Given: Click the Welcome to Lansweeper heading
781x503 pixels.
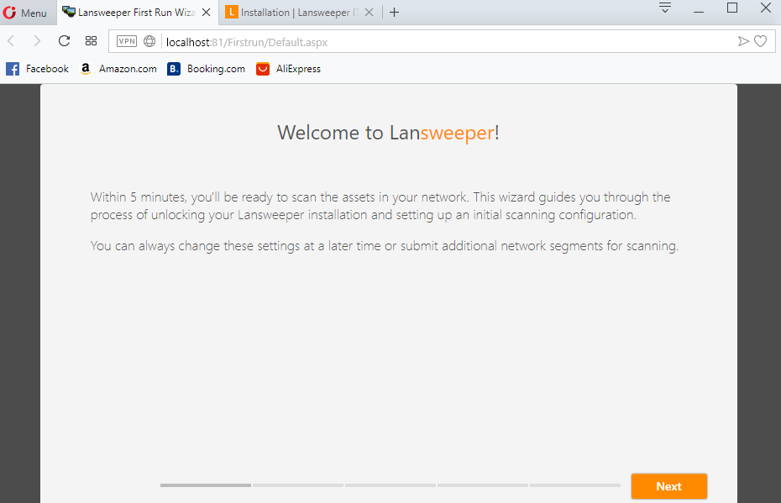Looking at the screenshot, I should coord(388,133).
